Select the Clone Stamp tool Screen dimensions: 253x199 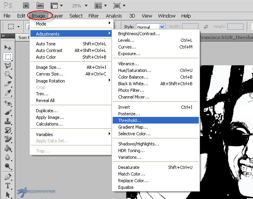coord(8,121)
